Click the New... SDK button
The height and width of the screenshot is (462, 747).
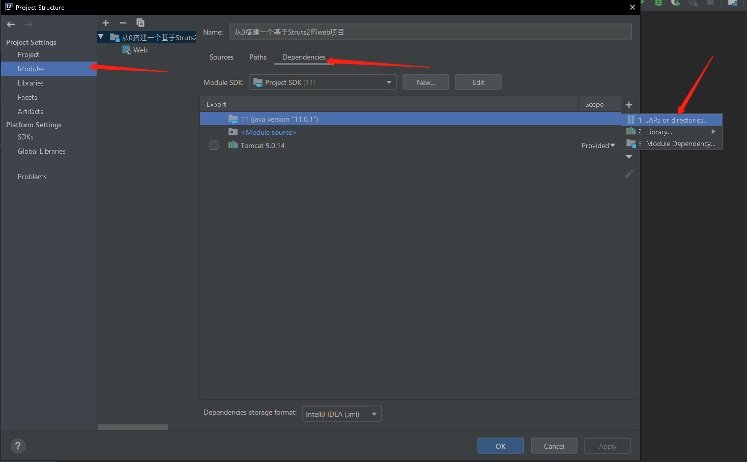[426, 82]
